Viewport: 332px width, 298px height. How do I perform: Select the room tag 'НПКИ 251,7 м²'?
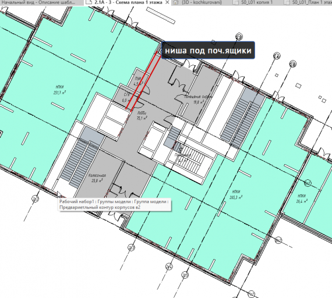(x=60, y=90)
